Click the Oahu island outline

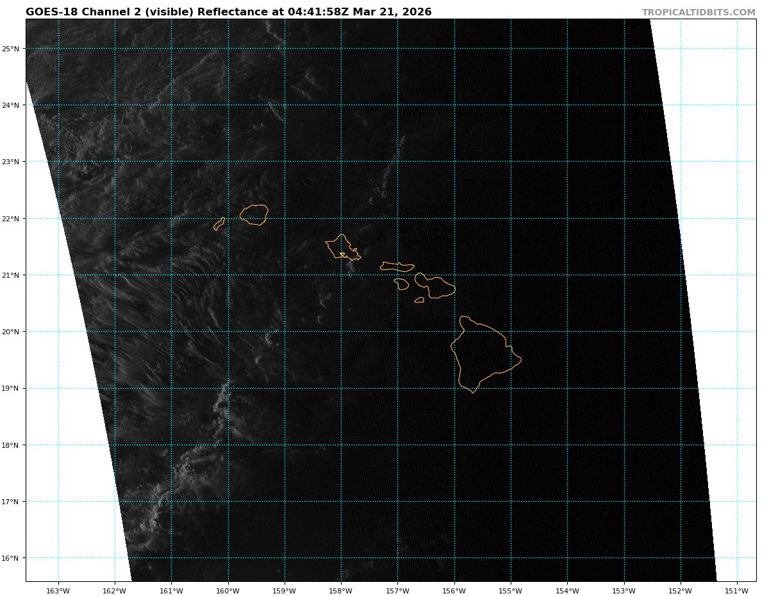[x=342, y=247]
